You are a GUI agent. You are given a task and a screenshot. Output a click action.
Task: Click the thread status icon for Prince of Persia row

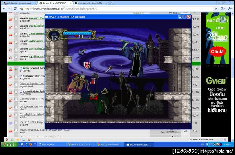coord(10,85)
